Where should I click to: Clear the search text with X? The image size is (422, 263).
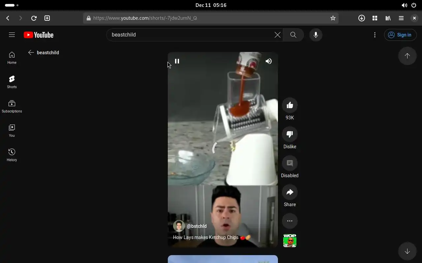pos(278,35)
